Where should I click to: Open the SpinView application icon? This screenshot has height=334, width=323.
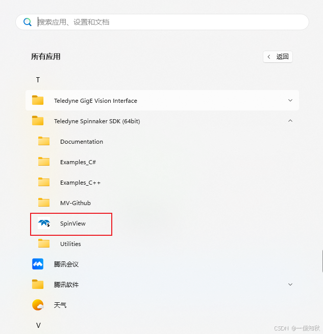tap(44, 223)
